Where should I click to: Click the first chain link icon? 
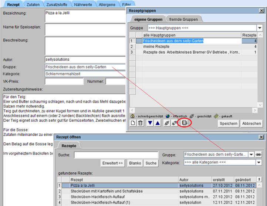[167, 123]
